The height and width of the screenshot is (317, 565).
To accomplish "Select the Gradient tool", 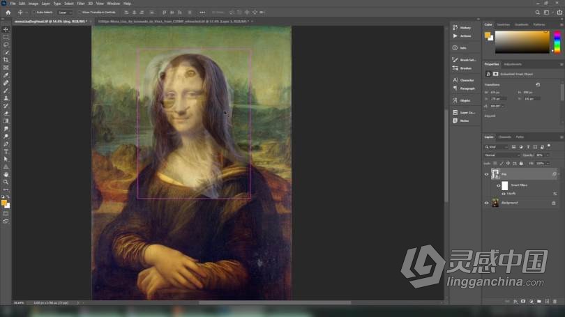I will tap(6, 121).
